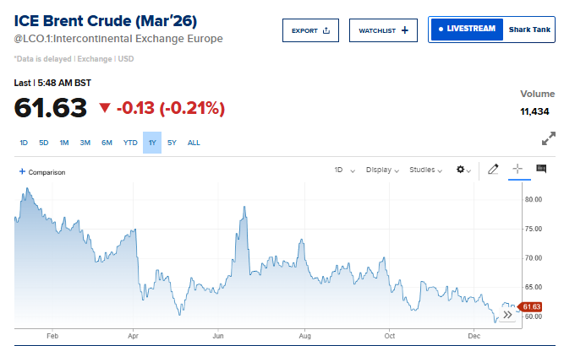Click the chart annotations comment icon
The width and height of the screenshot is (564, 346).
tap(541, 170)
